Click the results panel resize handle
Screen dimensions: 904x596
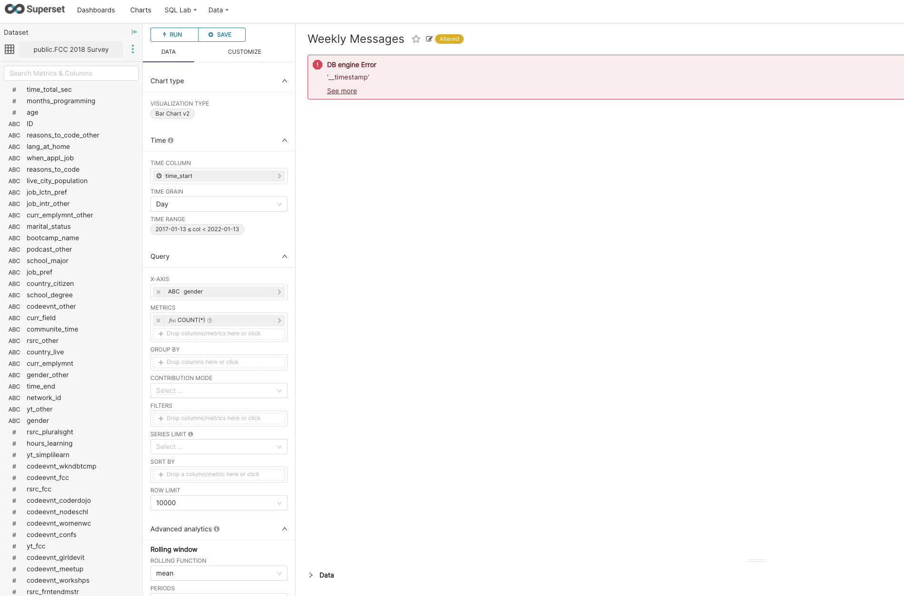pos(757,561)
